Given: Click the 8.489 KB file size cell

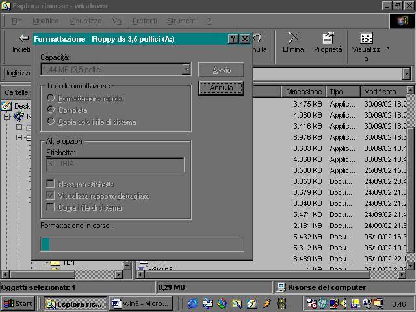Looking at the screenshot, I should (x=307, y=259).
